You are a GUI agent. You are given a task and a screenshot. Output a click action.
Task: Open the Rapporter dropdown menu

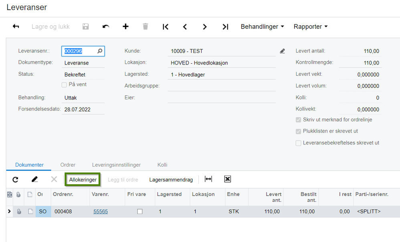pyautogui.click(x=311, y=26)
